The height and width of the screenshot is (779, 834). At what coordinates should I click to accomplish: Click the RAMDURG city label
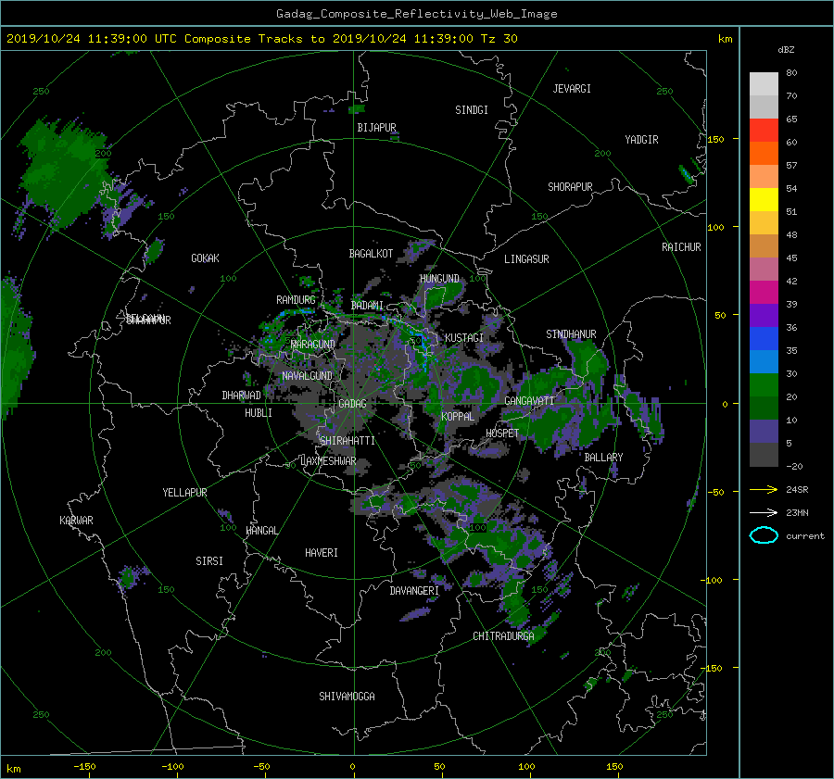tap(296, 300)
